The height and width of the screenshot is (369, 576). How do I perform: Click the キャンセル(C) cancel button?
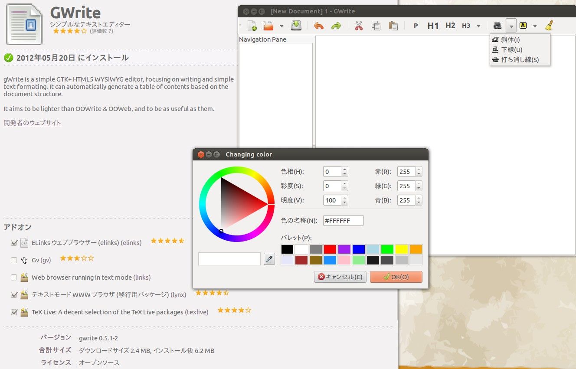coord(340,277)
